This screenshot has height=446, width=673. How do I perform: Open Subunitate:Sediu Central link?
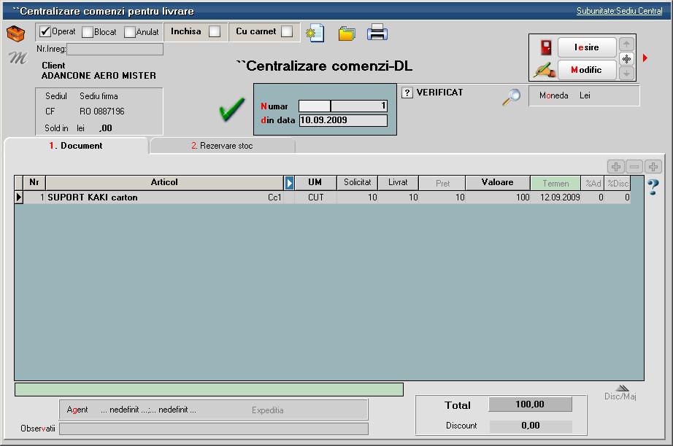pyautogui.click(x=619, y=11)
